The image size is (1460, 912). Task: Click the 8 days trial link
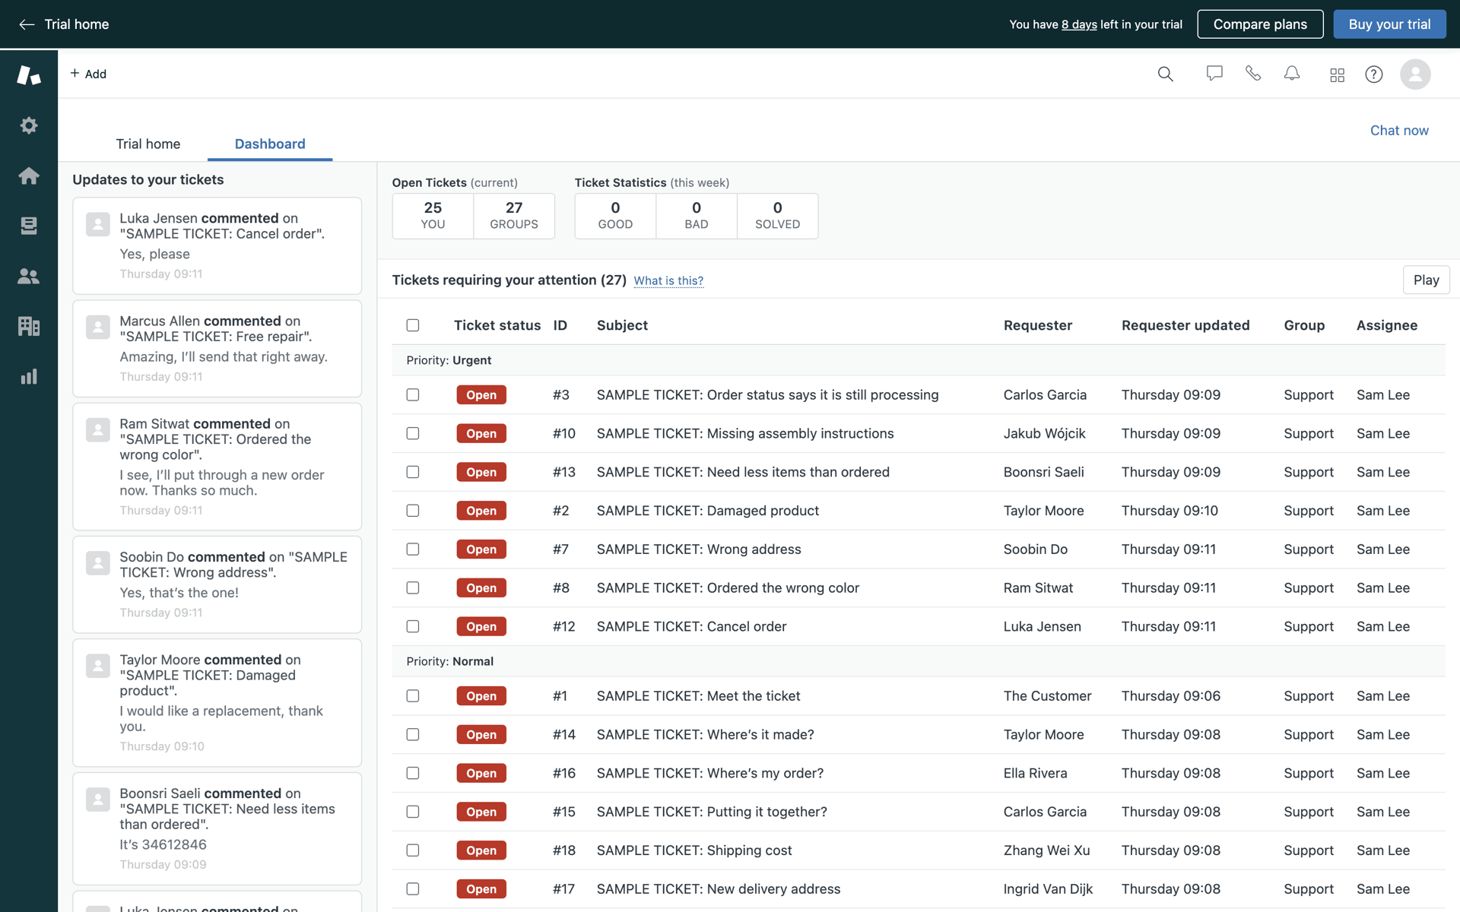1079,24
